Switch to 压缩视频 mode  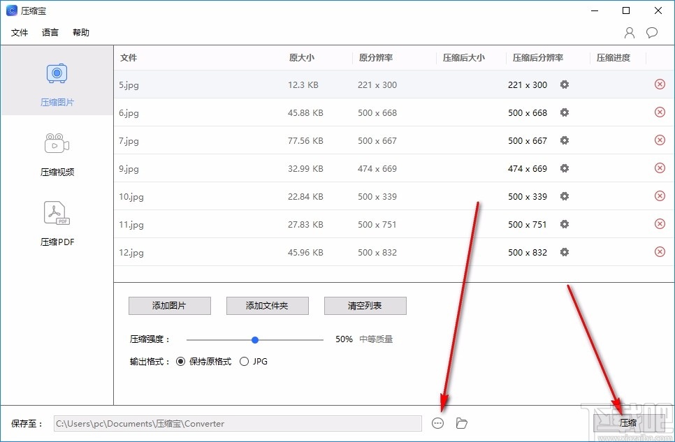[x=57, y=143]
